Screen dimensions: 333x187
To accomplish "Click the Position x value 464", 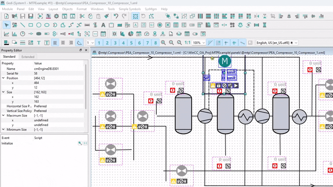I will pyautogui.click(x=36, y=82).
